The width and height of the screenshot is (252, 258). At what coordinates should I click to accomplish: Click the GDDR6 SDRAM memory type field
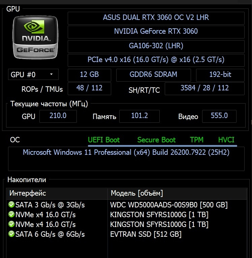pos(154,75)
